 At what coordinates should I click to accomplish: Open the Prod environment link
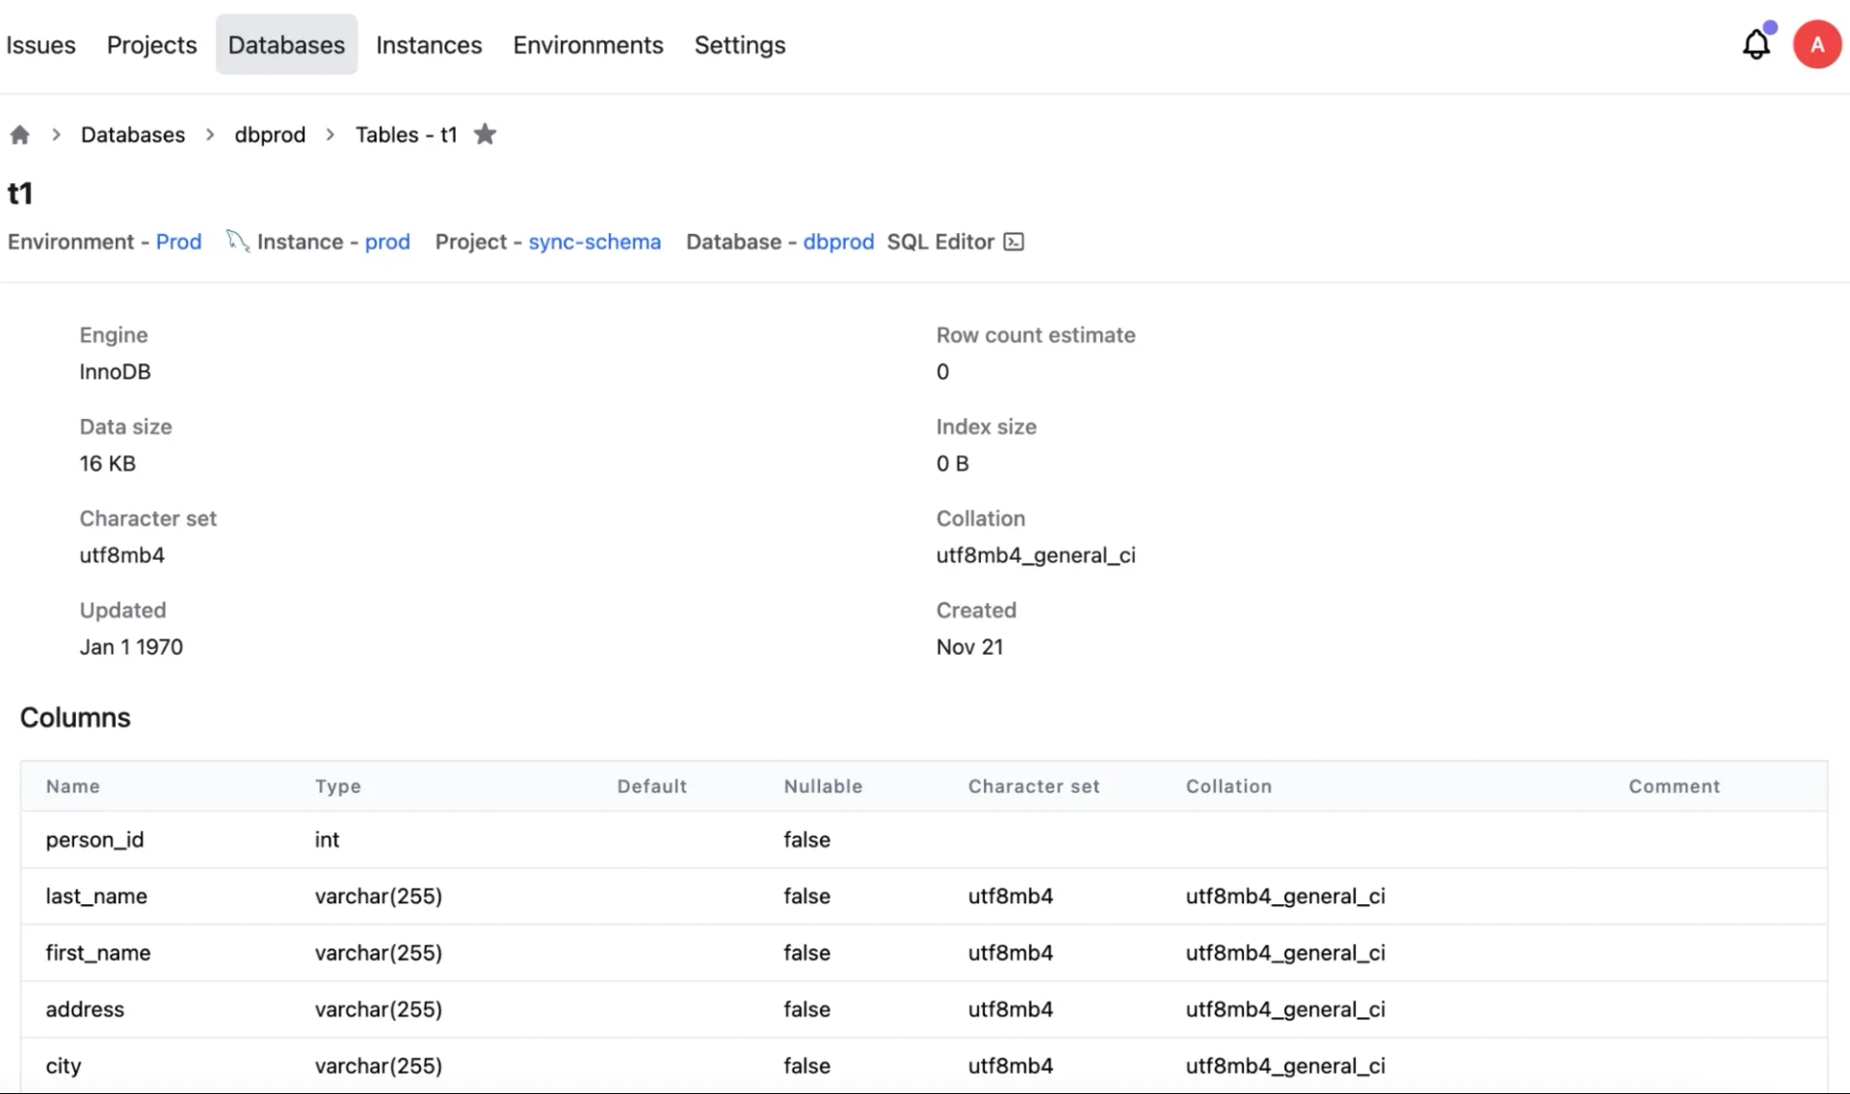178,241
